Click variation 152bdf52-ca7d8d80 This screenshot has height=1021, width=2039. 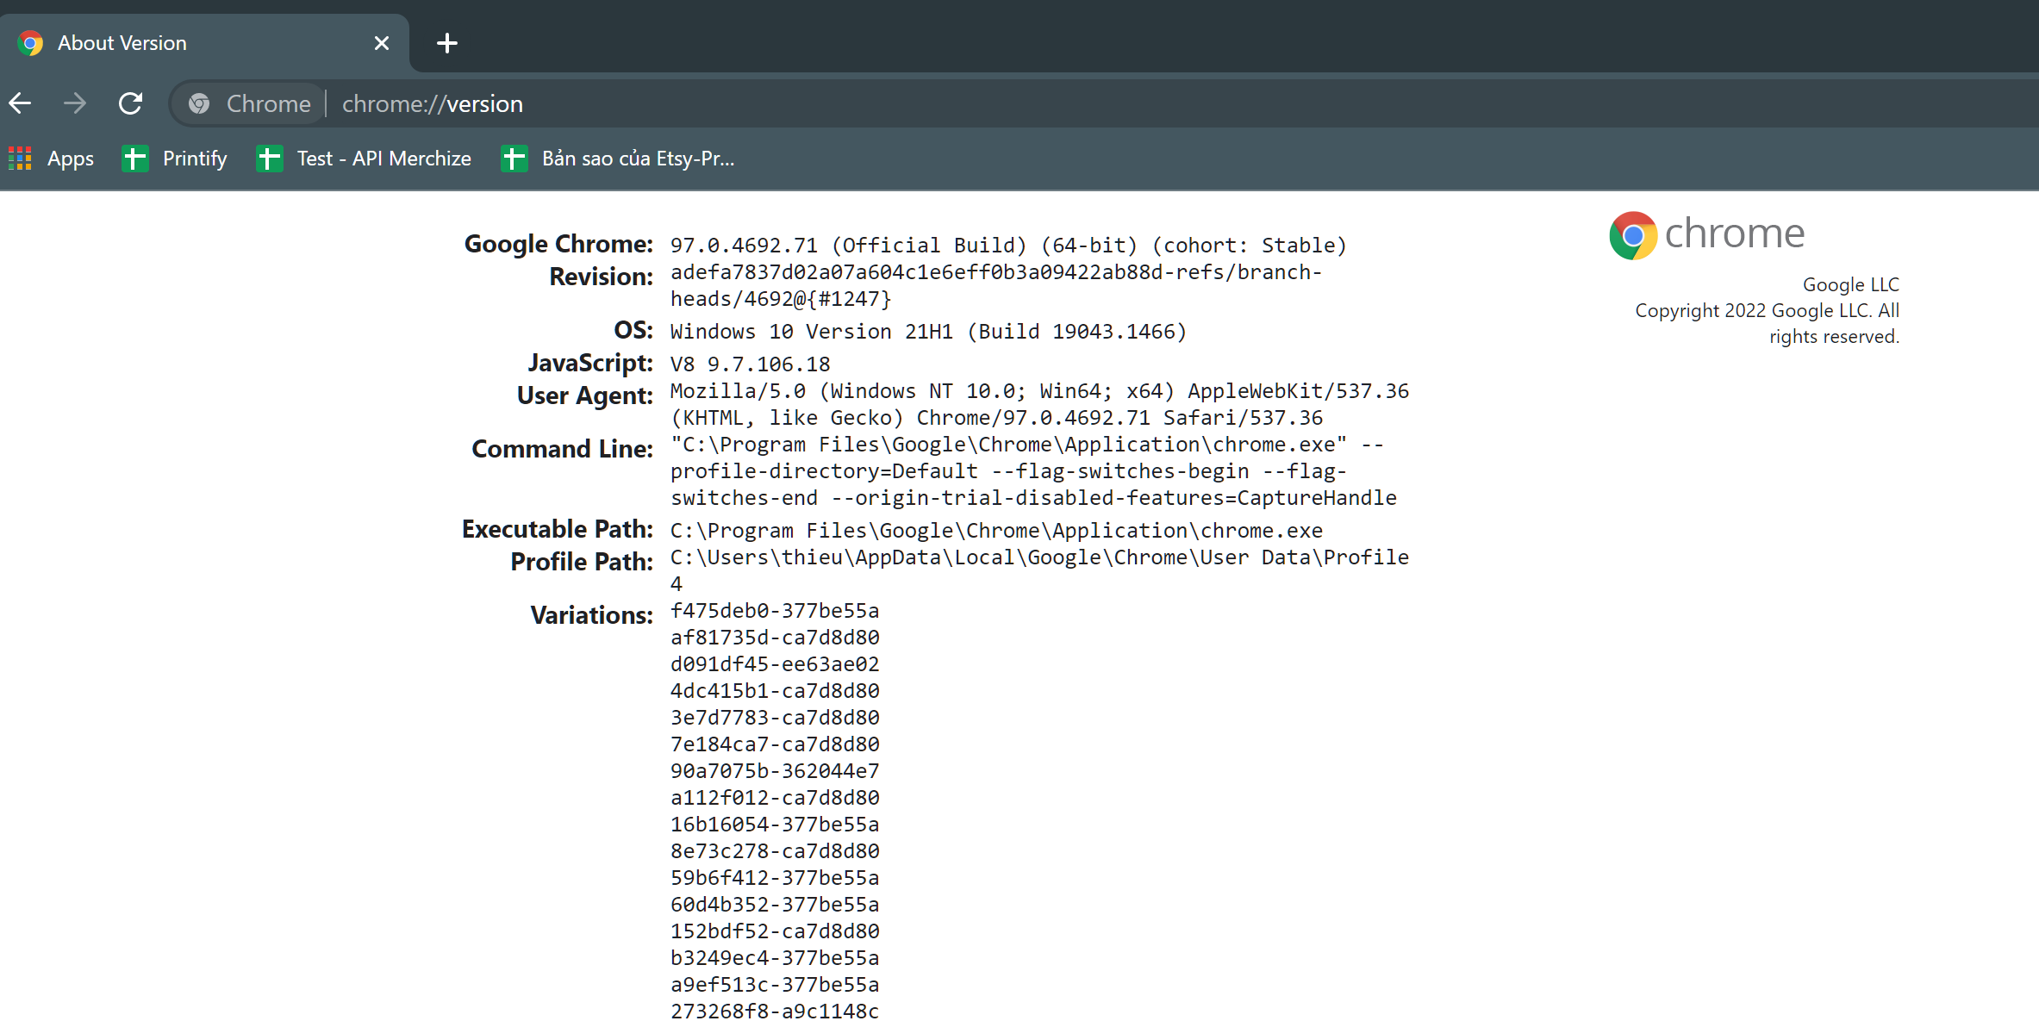(775, 931)
